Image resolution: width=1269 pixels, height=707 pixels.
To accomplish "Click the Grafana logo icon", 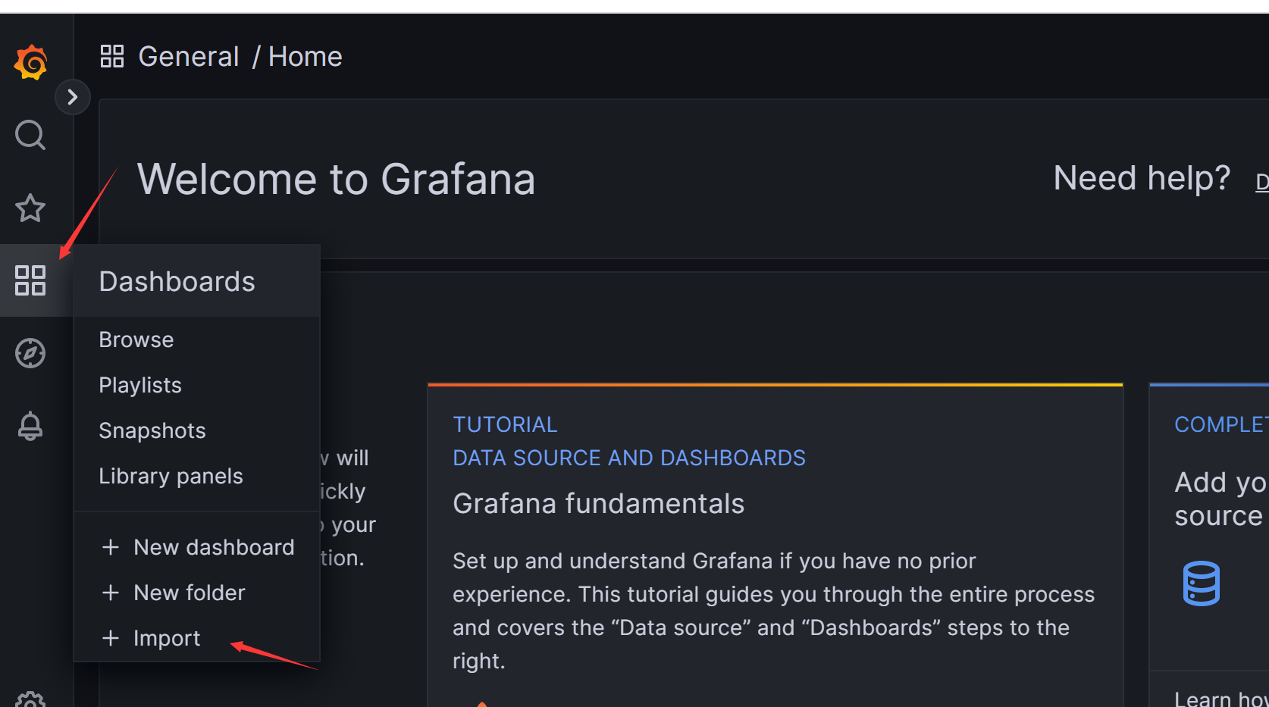I will [30, 61].
